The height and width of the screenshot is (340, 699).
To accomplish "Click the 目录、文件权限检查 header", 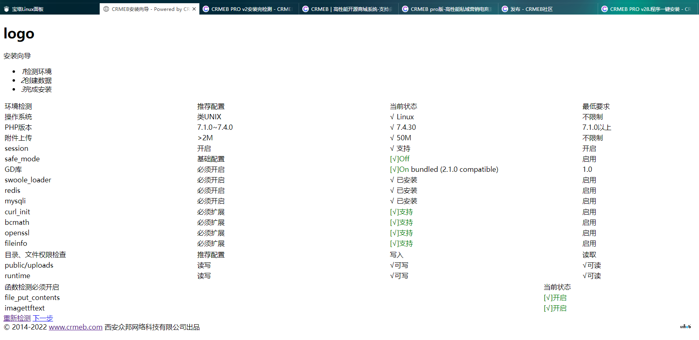I will tap(35, 255).
